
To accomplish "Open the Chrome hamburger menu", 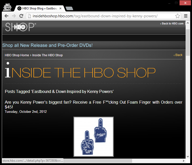I will [x=186, y=16].
